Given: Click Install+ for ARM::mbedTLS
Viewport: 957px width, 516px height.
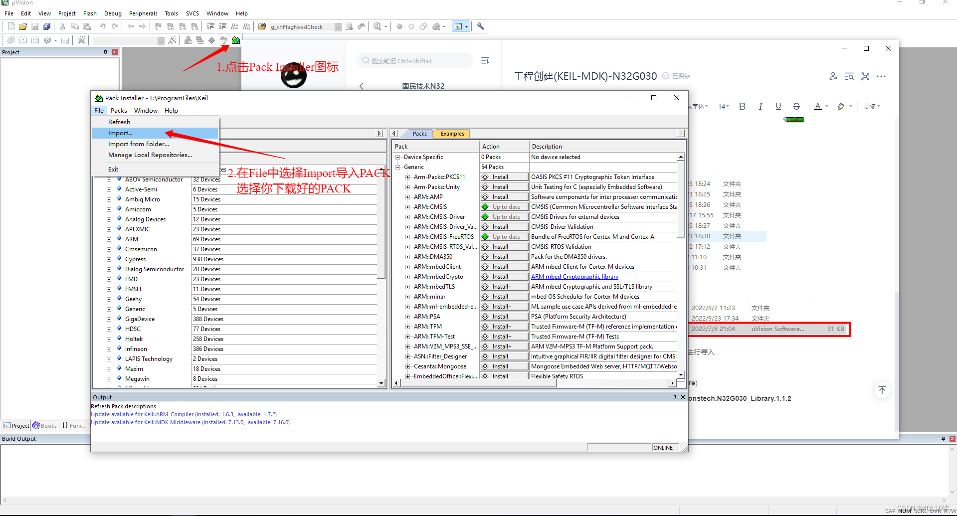Looking at the screenshot, I should [504, 287].
